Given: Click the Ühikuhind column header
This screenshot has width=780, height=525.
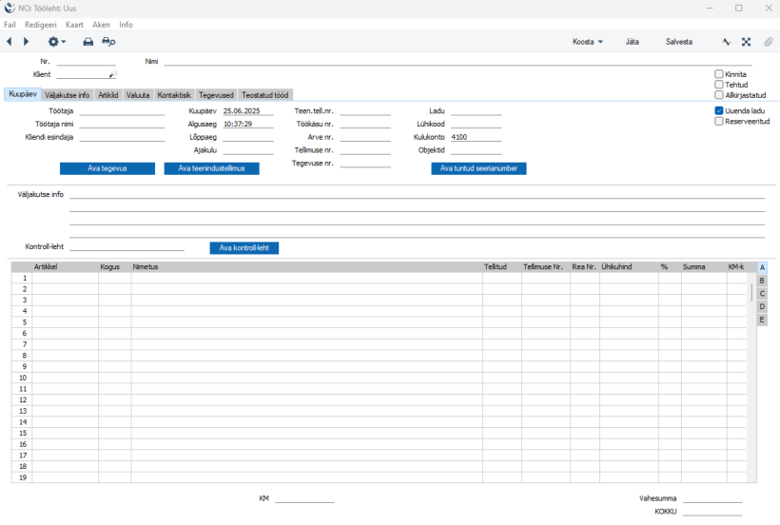Looking at the screenshot, I should pos(616,267).
